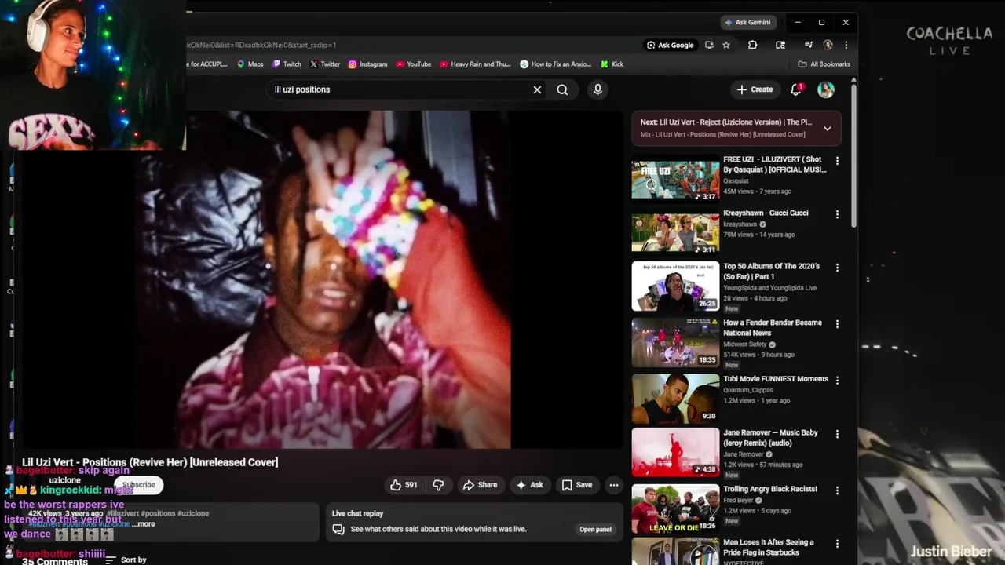Open the Chrome profile avatar

[x=828, y=45]
